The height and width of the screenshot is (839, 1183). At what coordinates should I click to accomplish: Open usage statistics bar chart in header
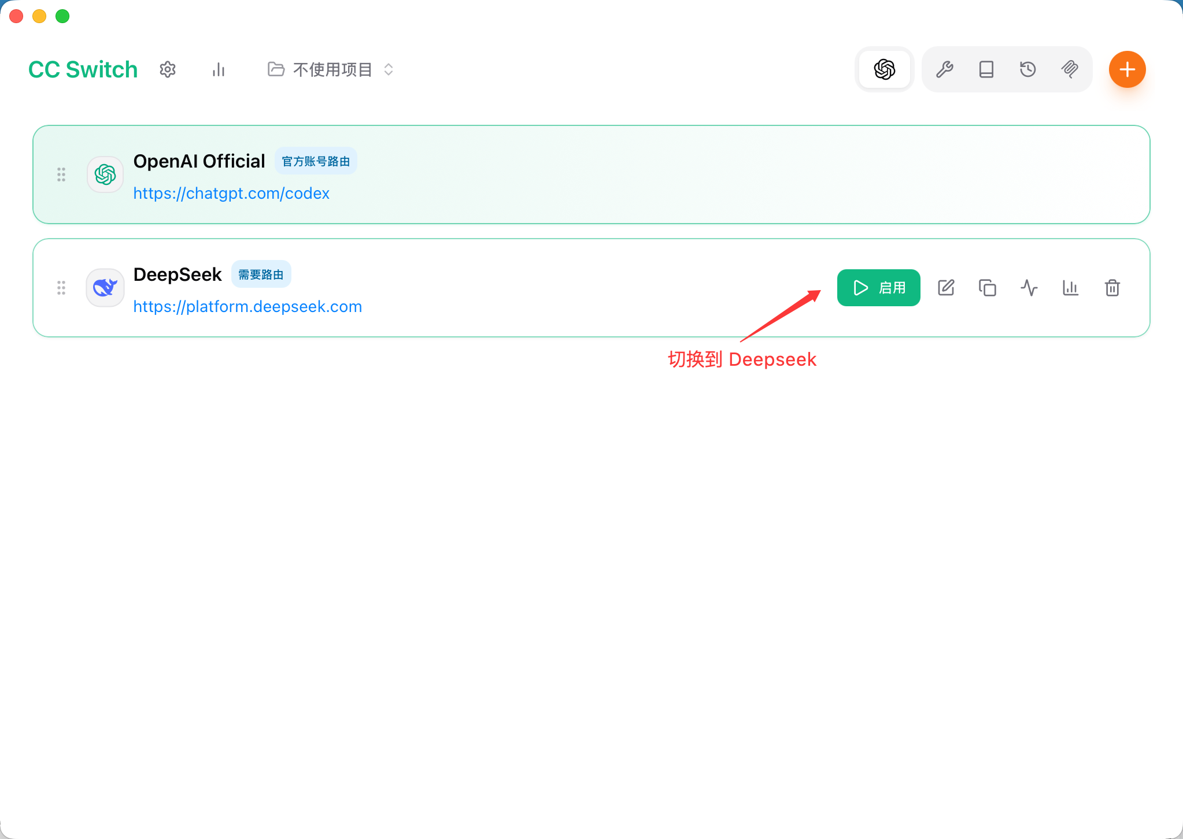(x=219, y=69)
